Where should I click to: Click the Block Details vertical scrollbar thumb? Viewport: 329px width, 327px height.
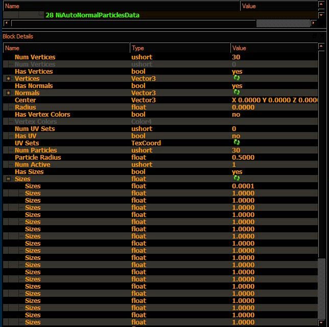[x=321, y=289]
